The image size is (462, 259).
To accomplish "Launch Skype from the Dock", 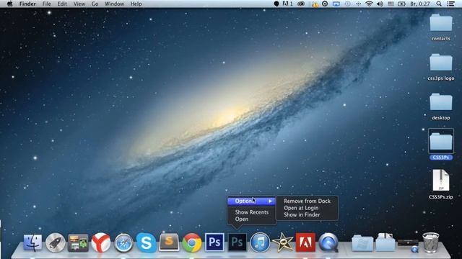I will click(146, 242).
